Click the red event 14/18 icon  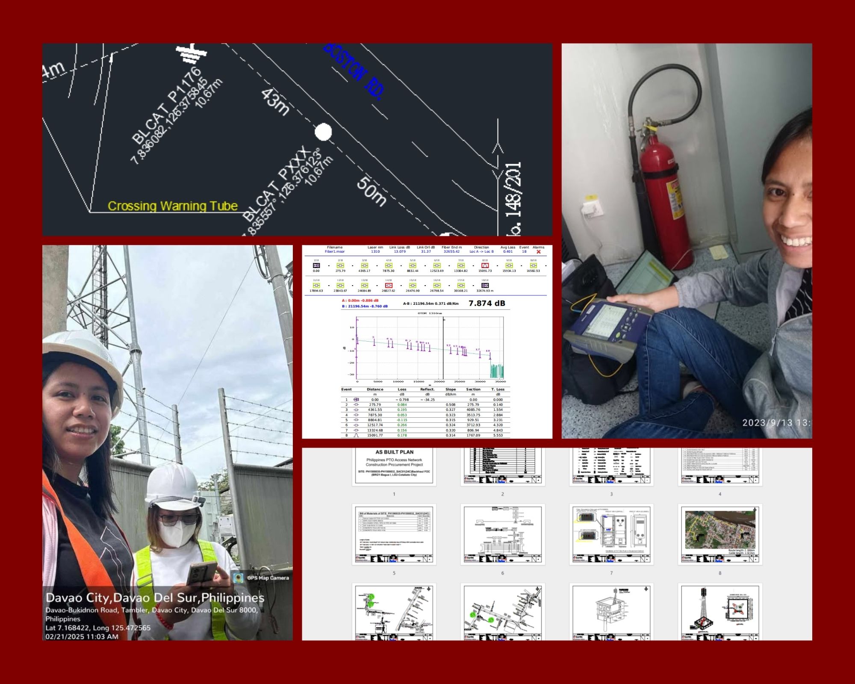(x=389, y=285)
